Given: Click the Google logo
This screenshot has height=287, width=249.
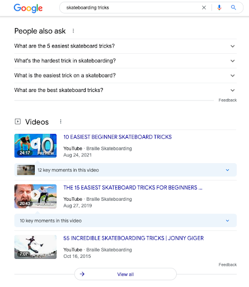Looking at the screenshot, I should 28,8.
